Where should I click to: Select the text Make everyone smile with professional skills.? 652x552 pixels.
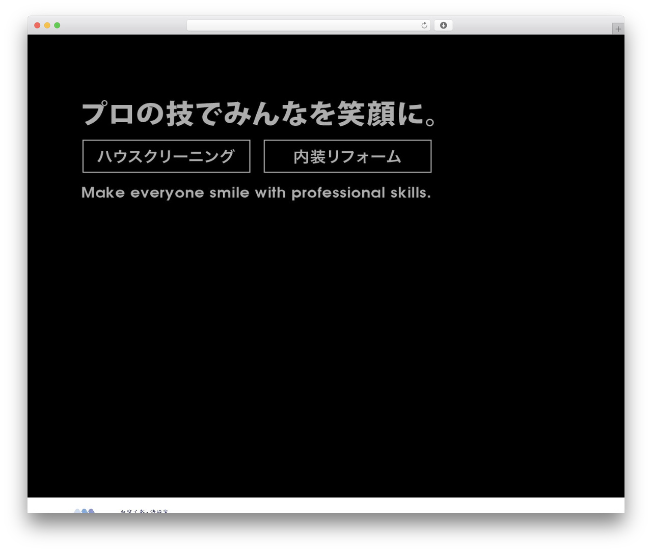pyautogui.click(x=256, y=192)
